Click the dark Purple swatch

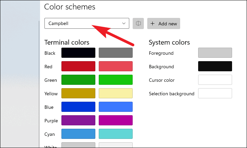coord(78,120)
